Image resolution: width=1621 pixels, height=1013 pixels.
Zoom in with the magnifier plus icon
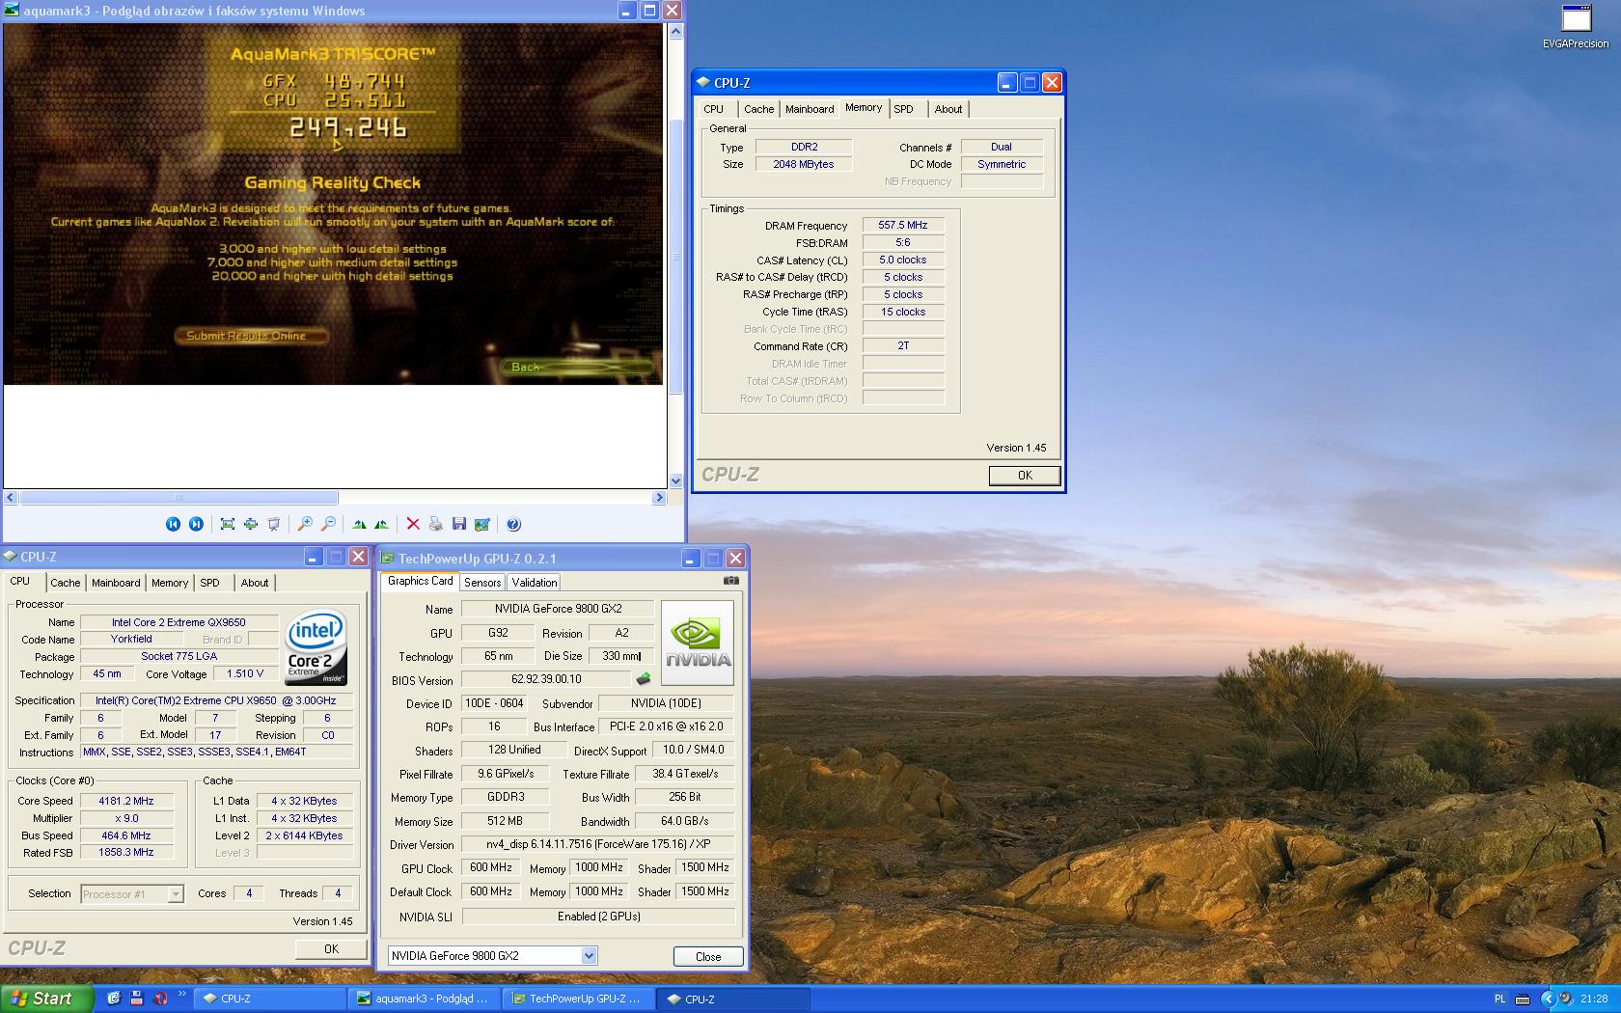pyautogui.click(x=305, y=524)
